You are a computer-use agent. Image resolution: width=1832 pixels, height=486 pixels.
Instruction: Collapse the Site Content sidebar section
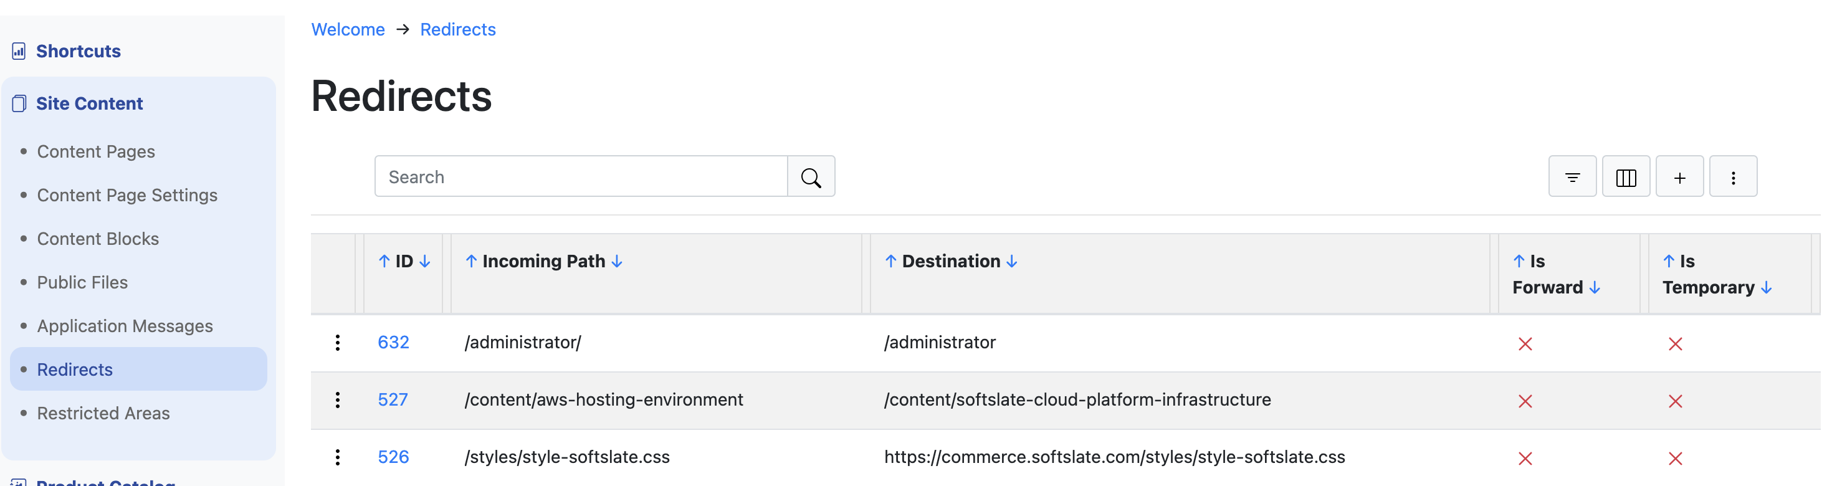coord(90,103)
